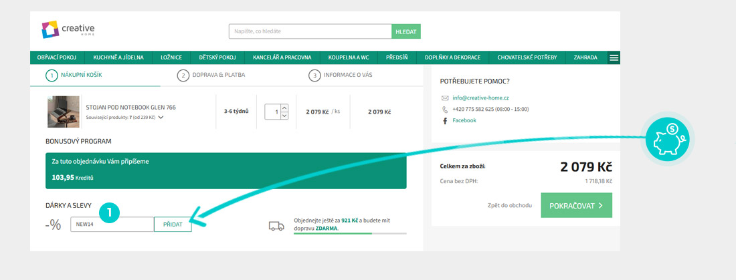Click the delivery truck icon
This screenshot has width=736, height=280.
[276, 226]
